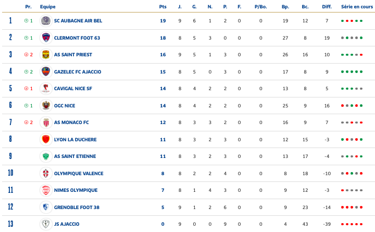Click the Clermont Foot 63 club logo
Screen dimensions: 375x232
[x=46, y=38]
